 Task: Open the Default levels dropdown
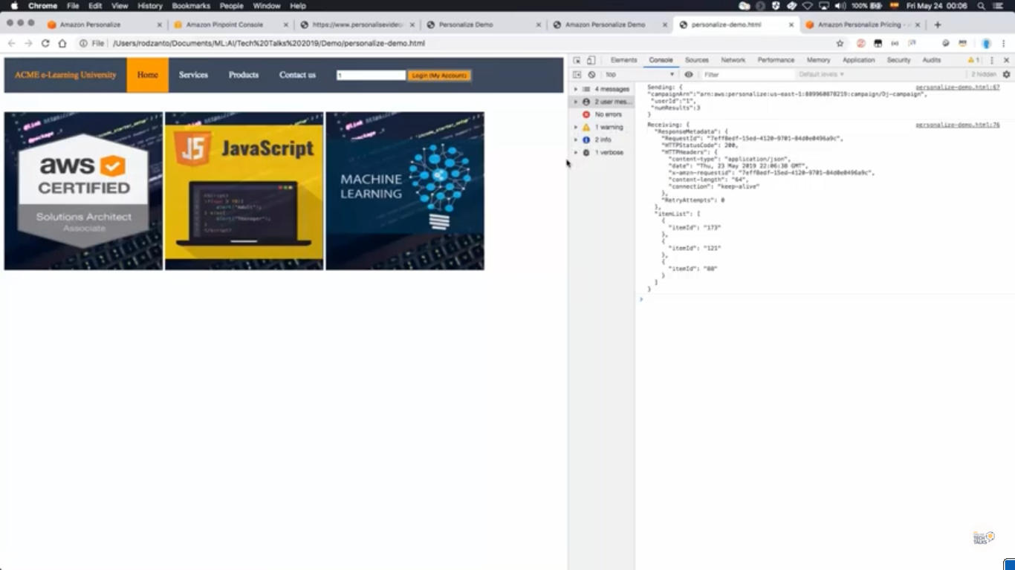(821, 75)
